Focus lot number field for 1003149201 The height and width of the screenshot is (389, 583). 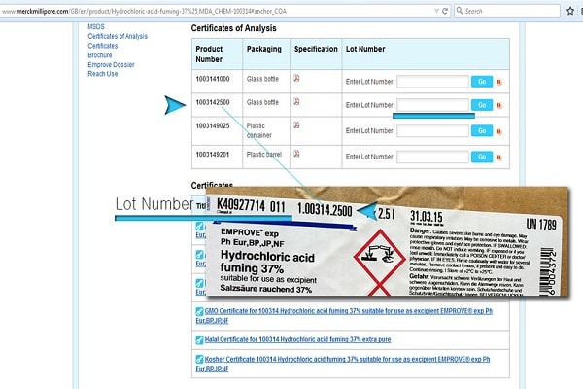[432, 157]
